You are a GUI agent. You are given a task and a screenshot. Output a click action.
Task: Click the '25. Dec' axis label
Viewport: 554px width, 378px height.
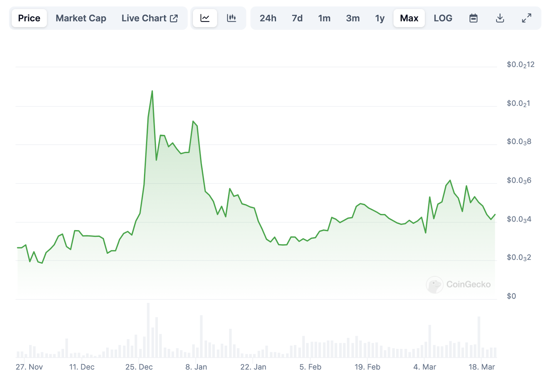click(139, 367)
